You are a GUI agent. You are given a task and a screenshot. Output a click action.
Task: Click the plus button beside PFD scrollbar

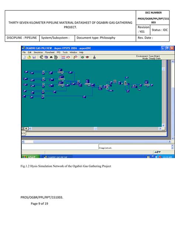pos(26,128)
